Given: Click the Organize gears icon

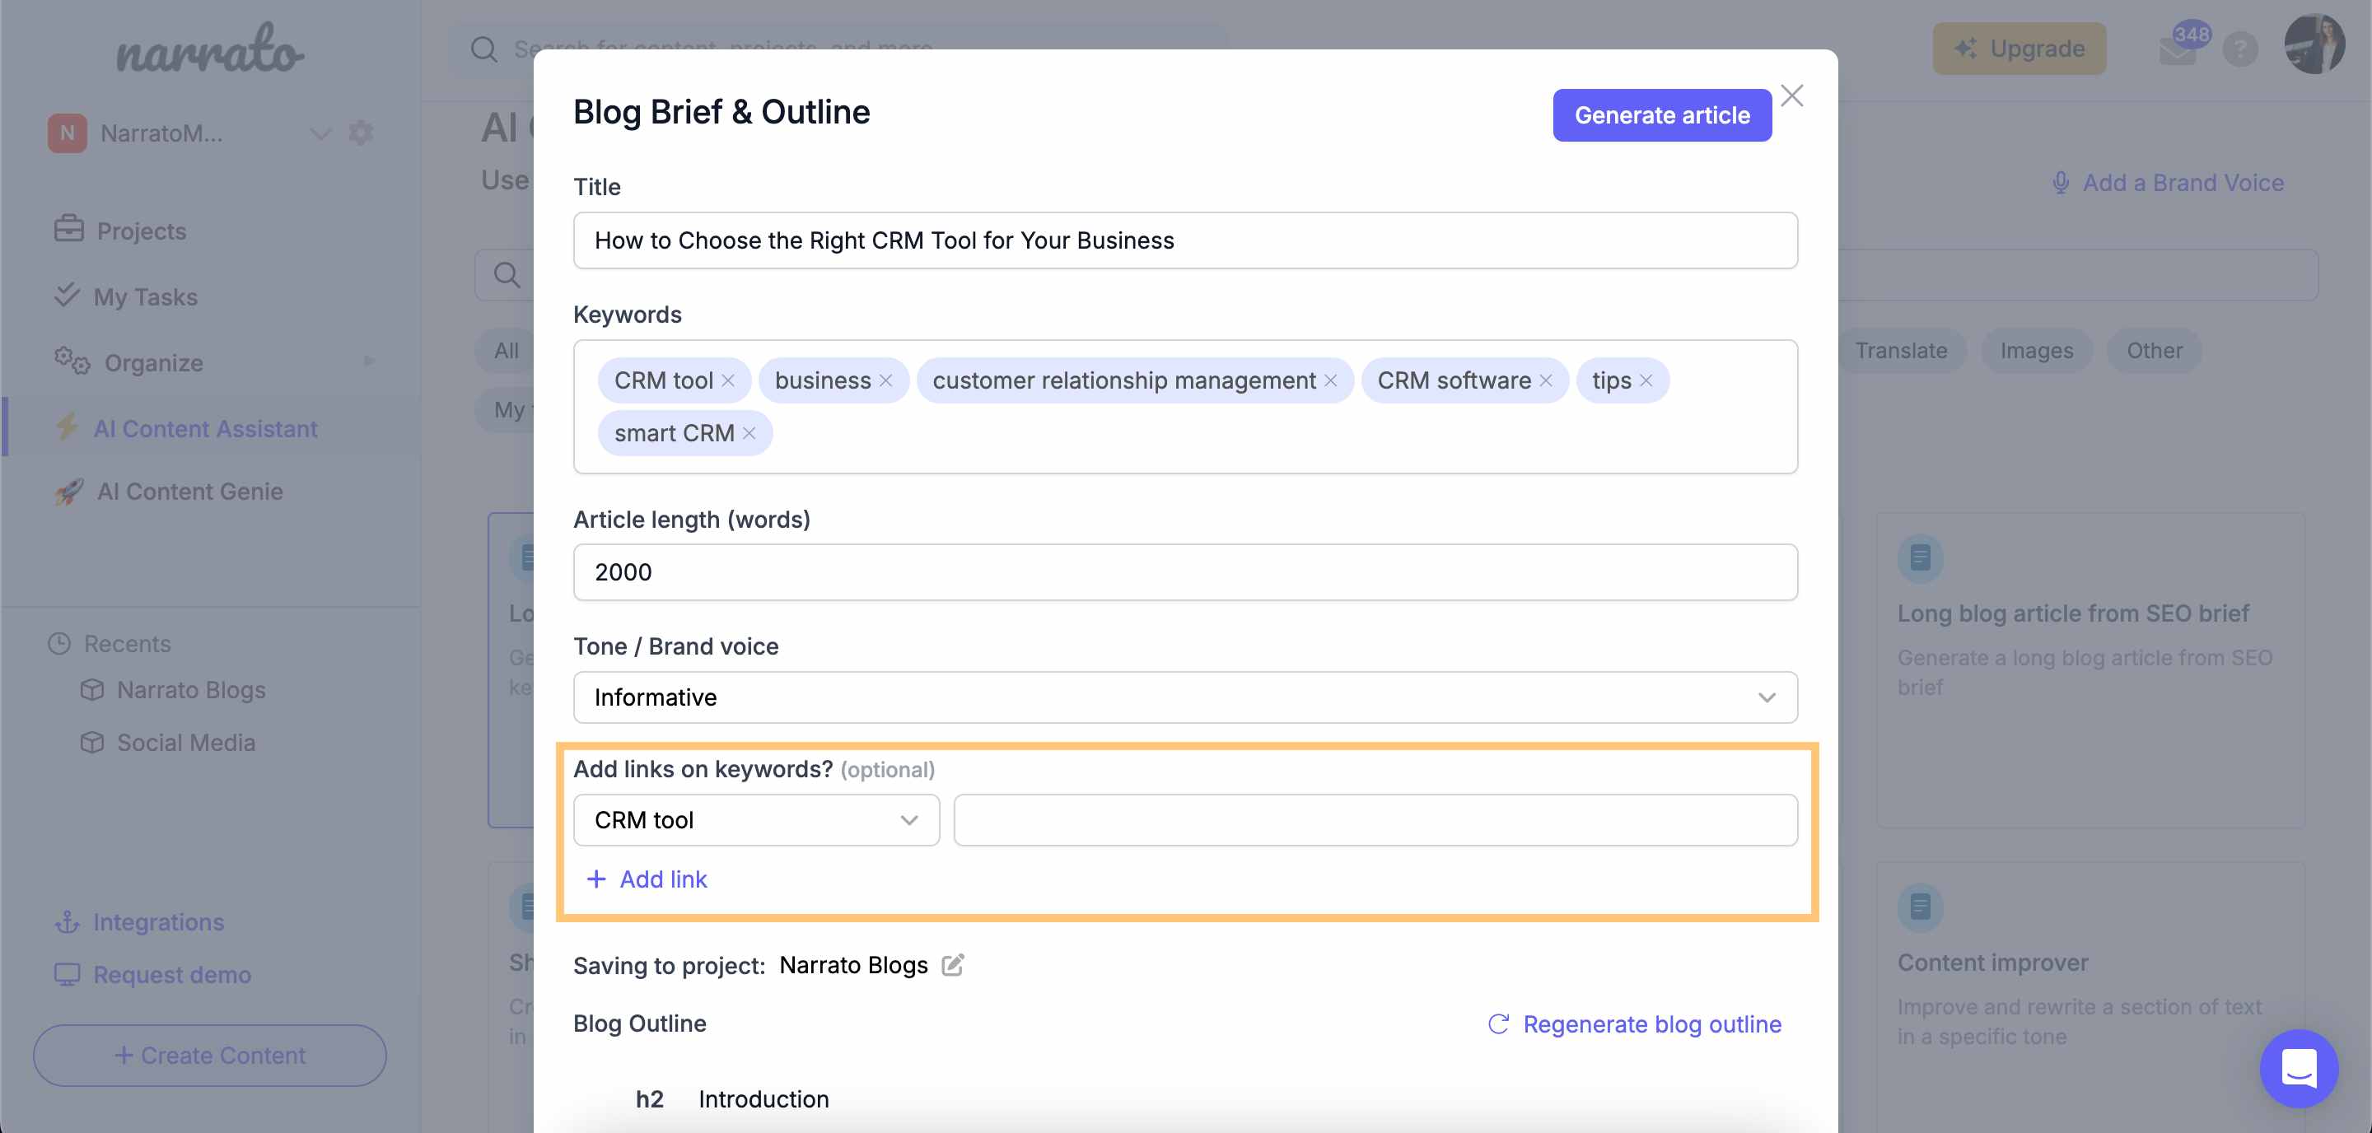Looking at the screenshot, I should tap(72, 361).
